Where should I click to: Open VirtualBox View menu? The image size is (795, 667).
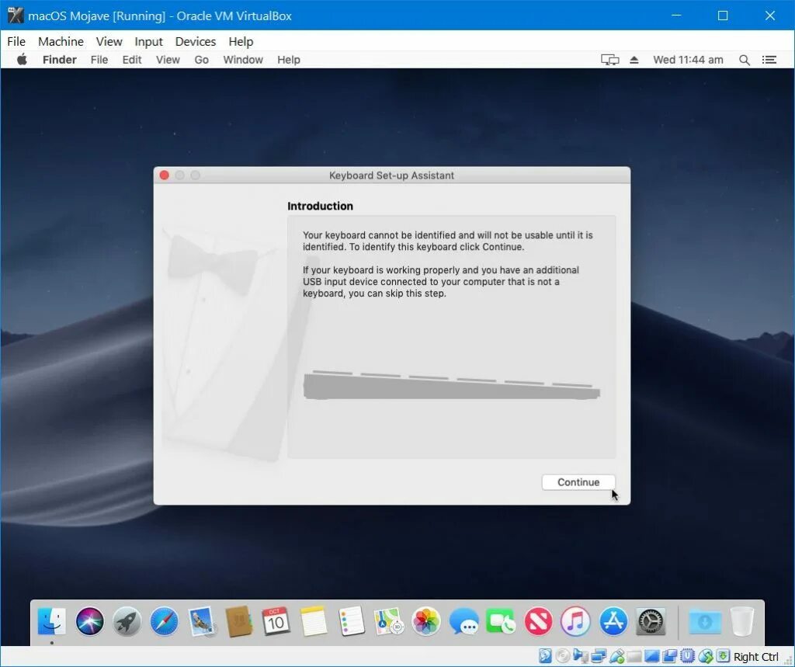tap(109, 42)
